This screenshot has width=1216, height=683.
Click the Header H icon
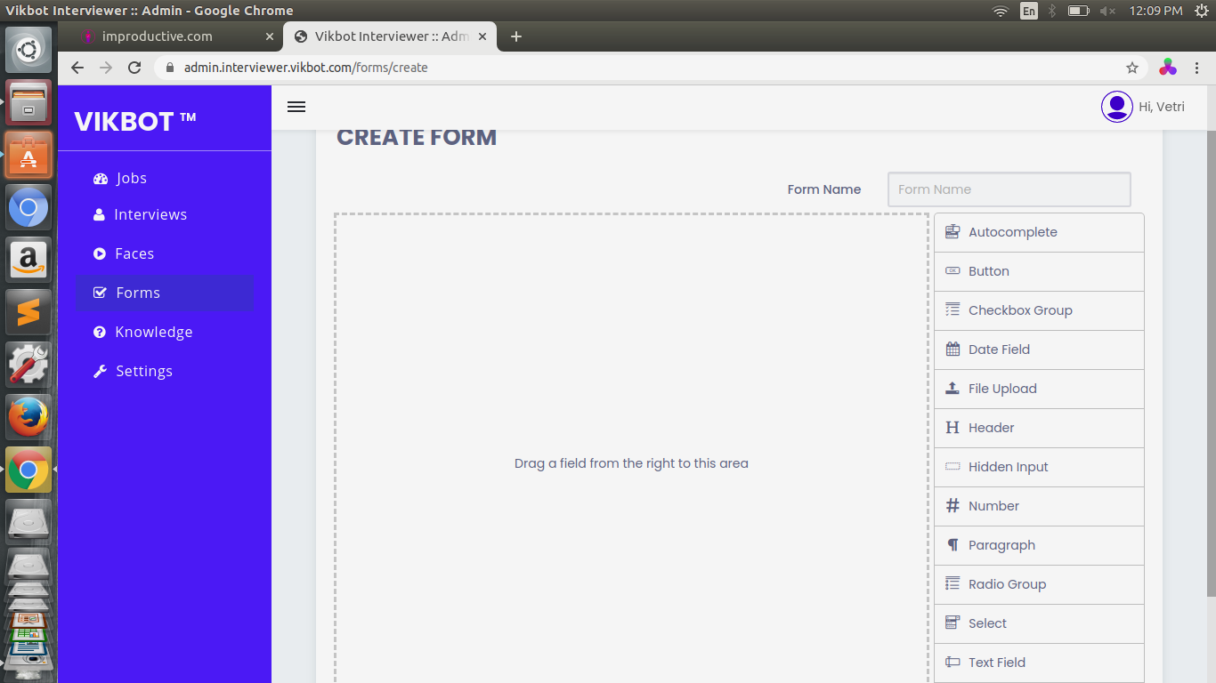tap(953, 428)
